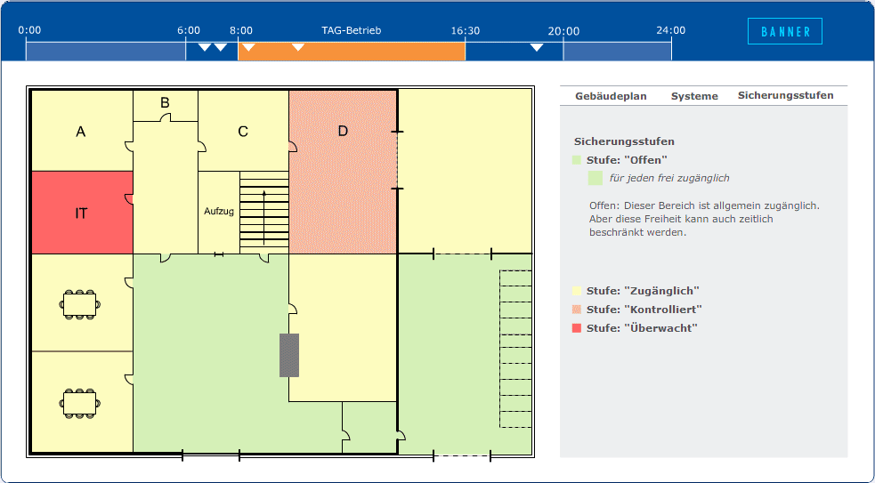Switch to the Systeme tab
875x483 pixels.
coord(694,96)
